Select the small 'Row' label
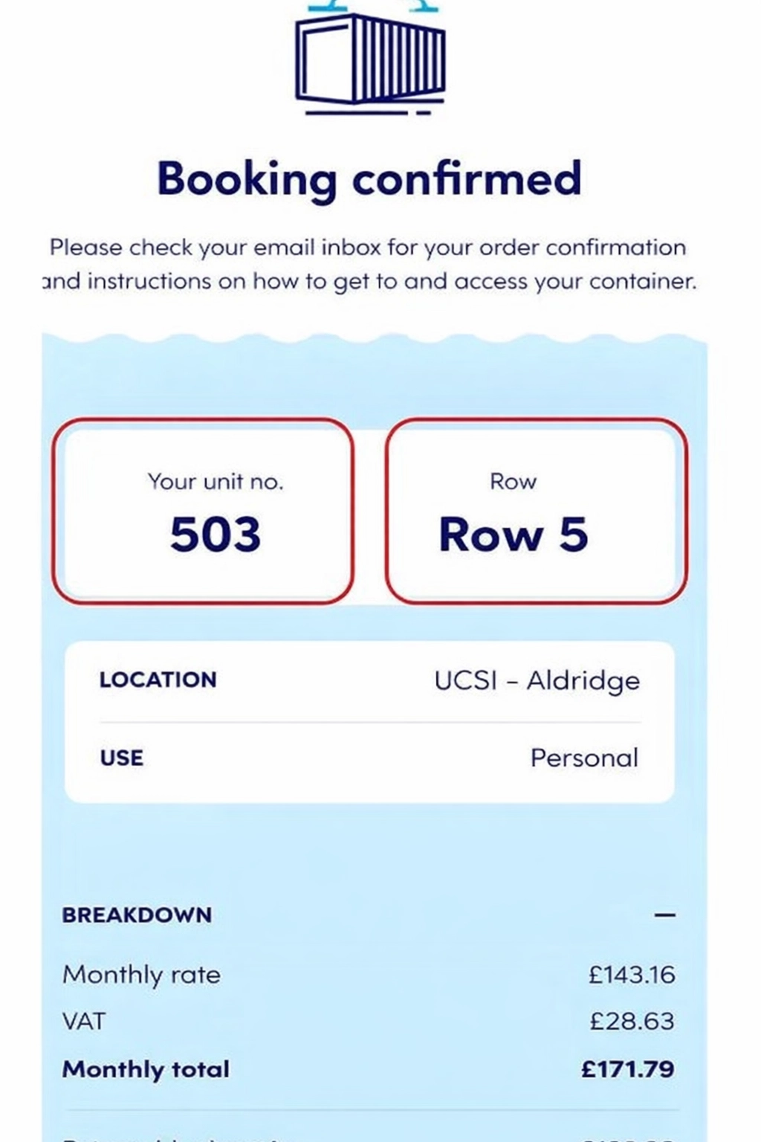Screen dimensions: 761x1142 (x=513, y=482)
